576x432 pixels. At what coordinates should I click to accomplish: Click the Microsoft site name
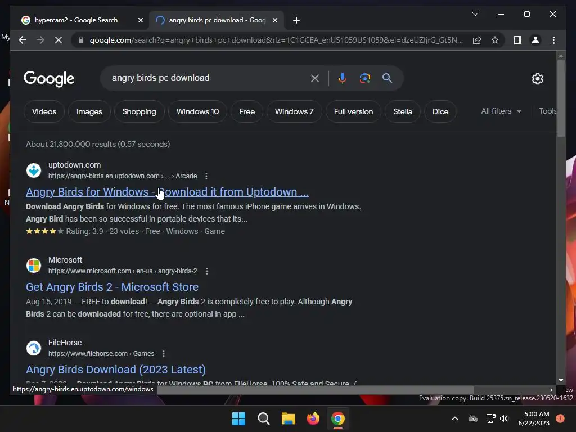click(x=65, y=260)
